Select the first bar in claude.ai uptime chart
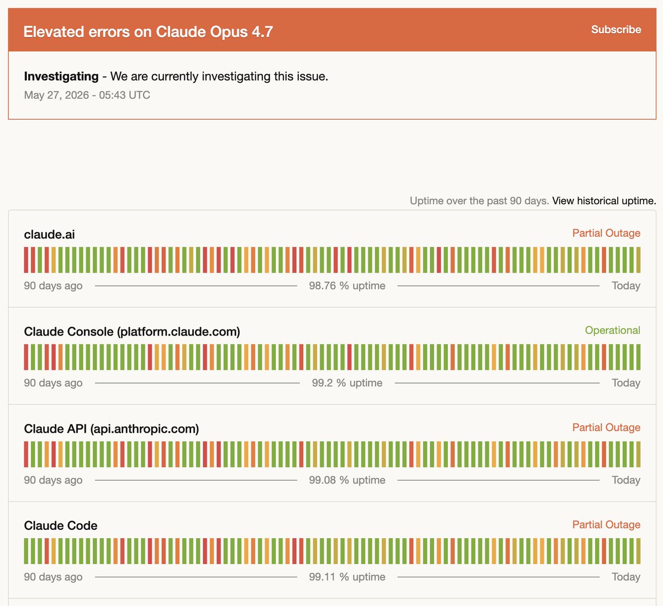The height and width of the screenshot is (606, 663). click(x=26, y=260)
